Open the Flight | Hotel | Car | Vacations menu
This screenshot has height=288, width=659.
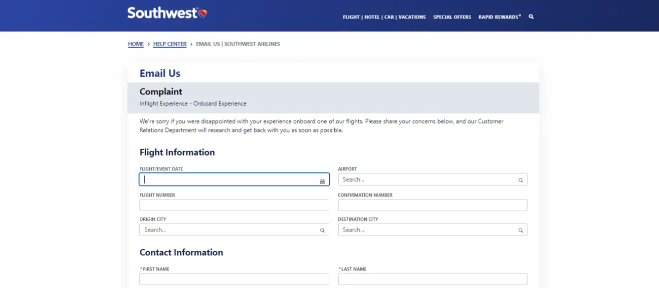(x=384, y=17)
